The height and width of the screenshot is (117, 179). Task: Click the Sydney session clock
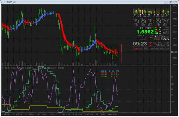pyautogui.click(x=136, y=22)
